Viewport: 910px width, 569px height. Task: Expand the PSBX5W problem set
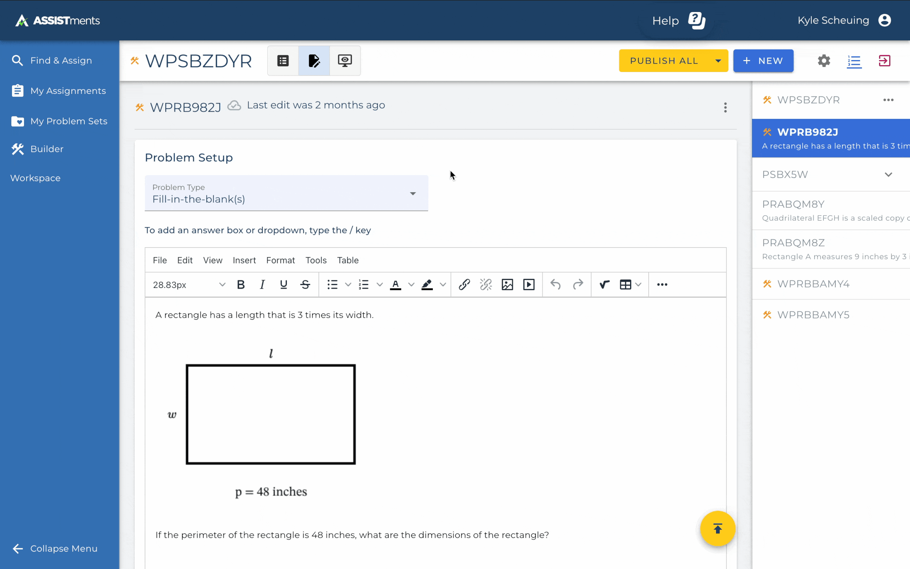coord(888,175)
